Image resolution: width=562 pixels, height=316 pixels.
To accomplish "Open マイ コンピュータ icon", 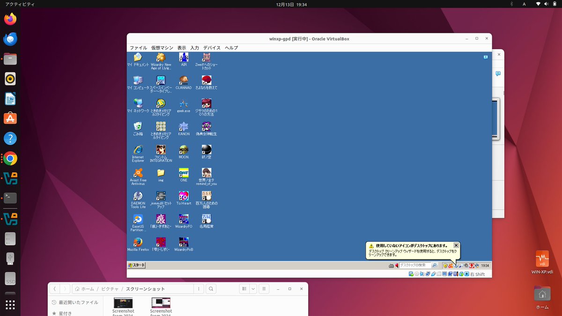I will click(138, 82).
